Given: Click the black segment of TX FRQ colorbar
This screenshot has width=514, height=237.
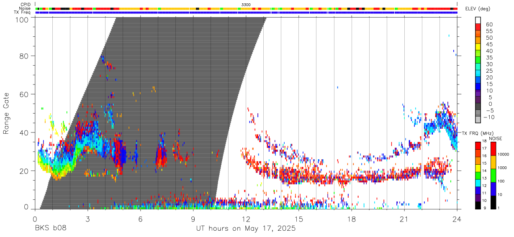Looking at the screenshot, I should [x=478, y=205].
